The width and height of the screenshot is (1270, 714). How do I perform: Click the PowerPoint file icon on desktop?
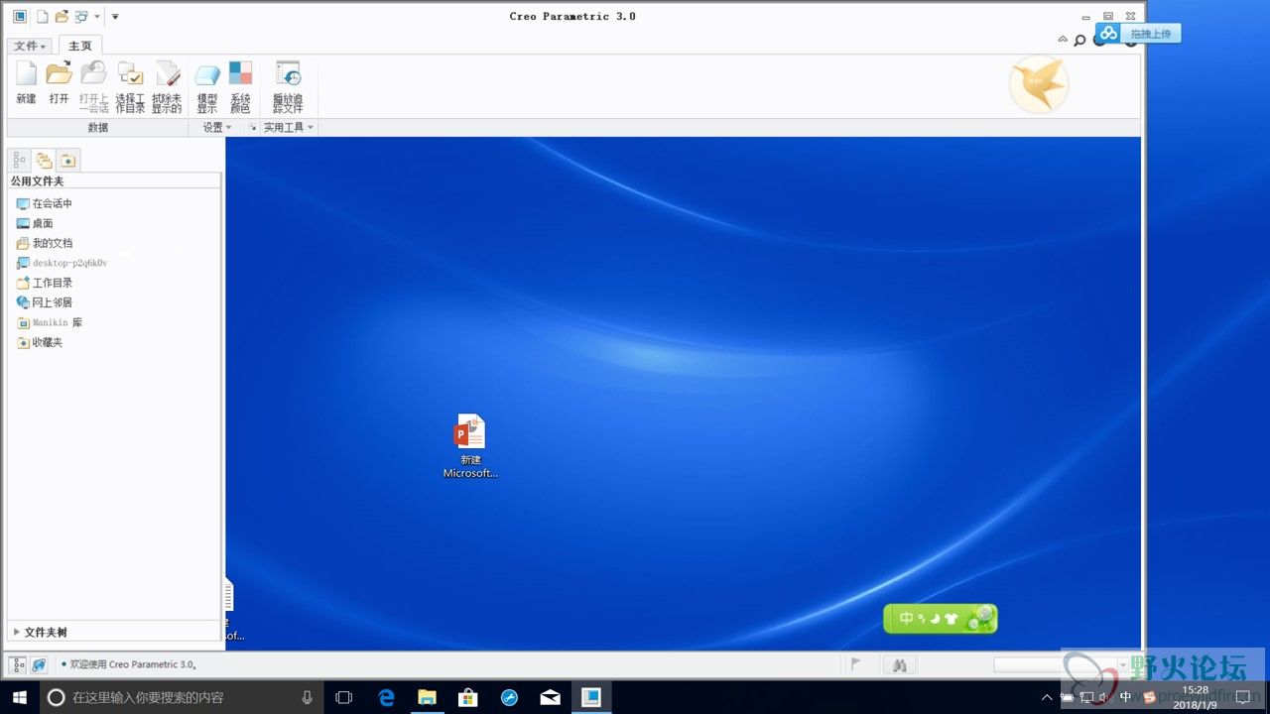(470, 446)
